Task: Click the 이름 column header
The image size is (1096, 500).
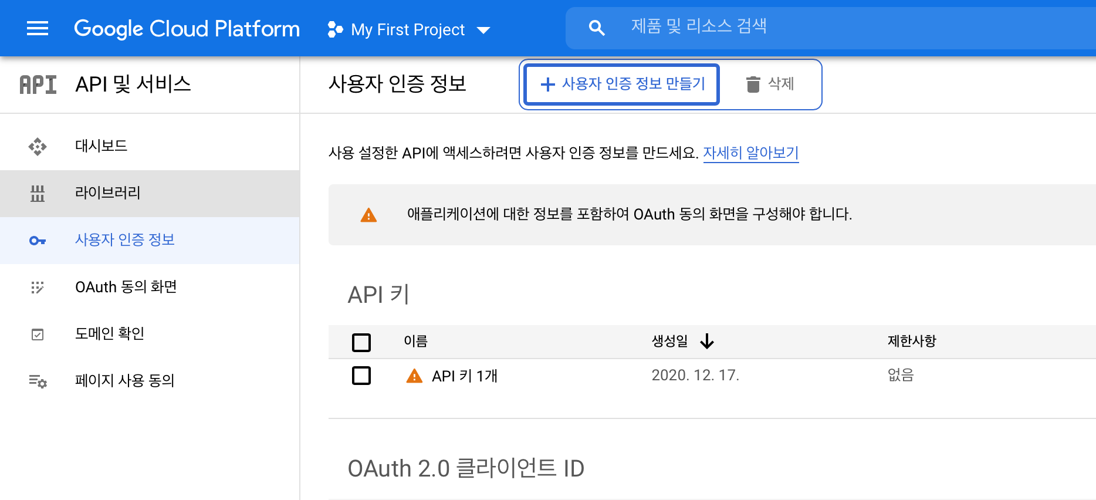Action: coord(415,341)
